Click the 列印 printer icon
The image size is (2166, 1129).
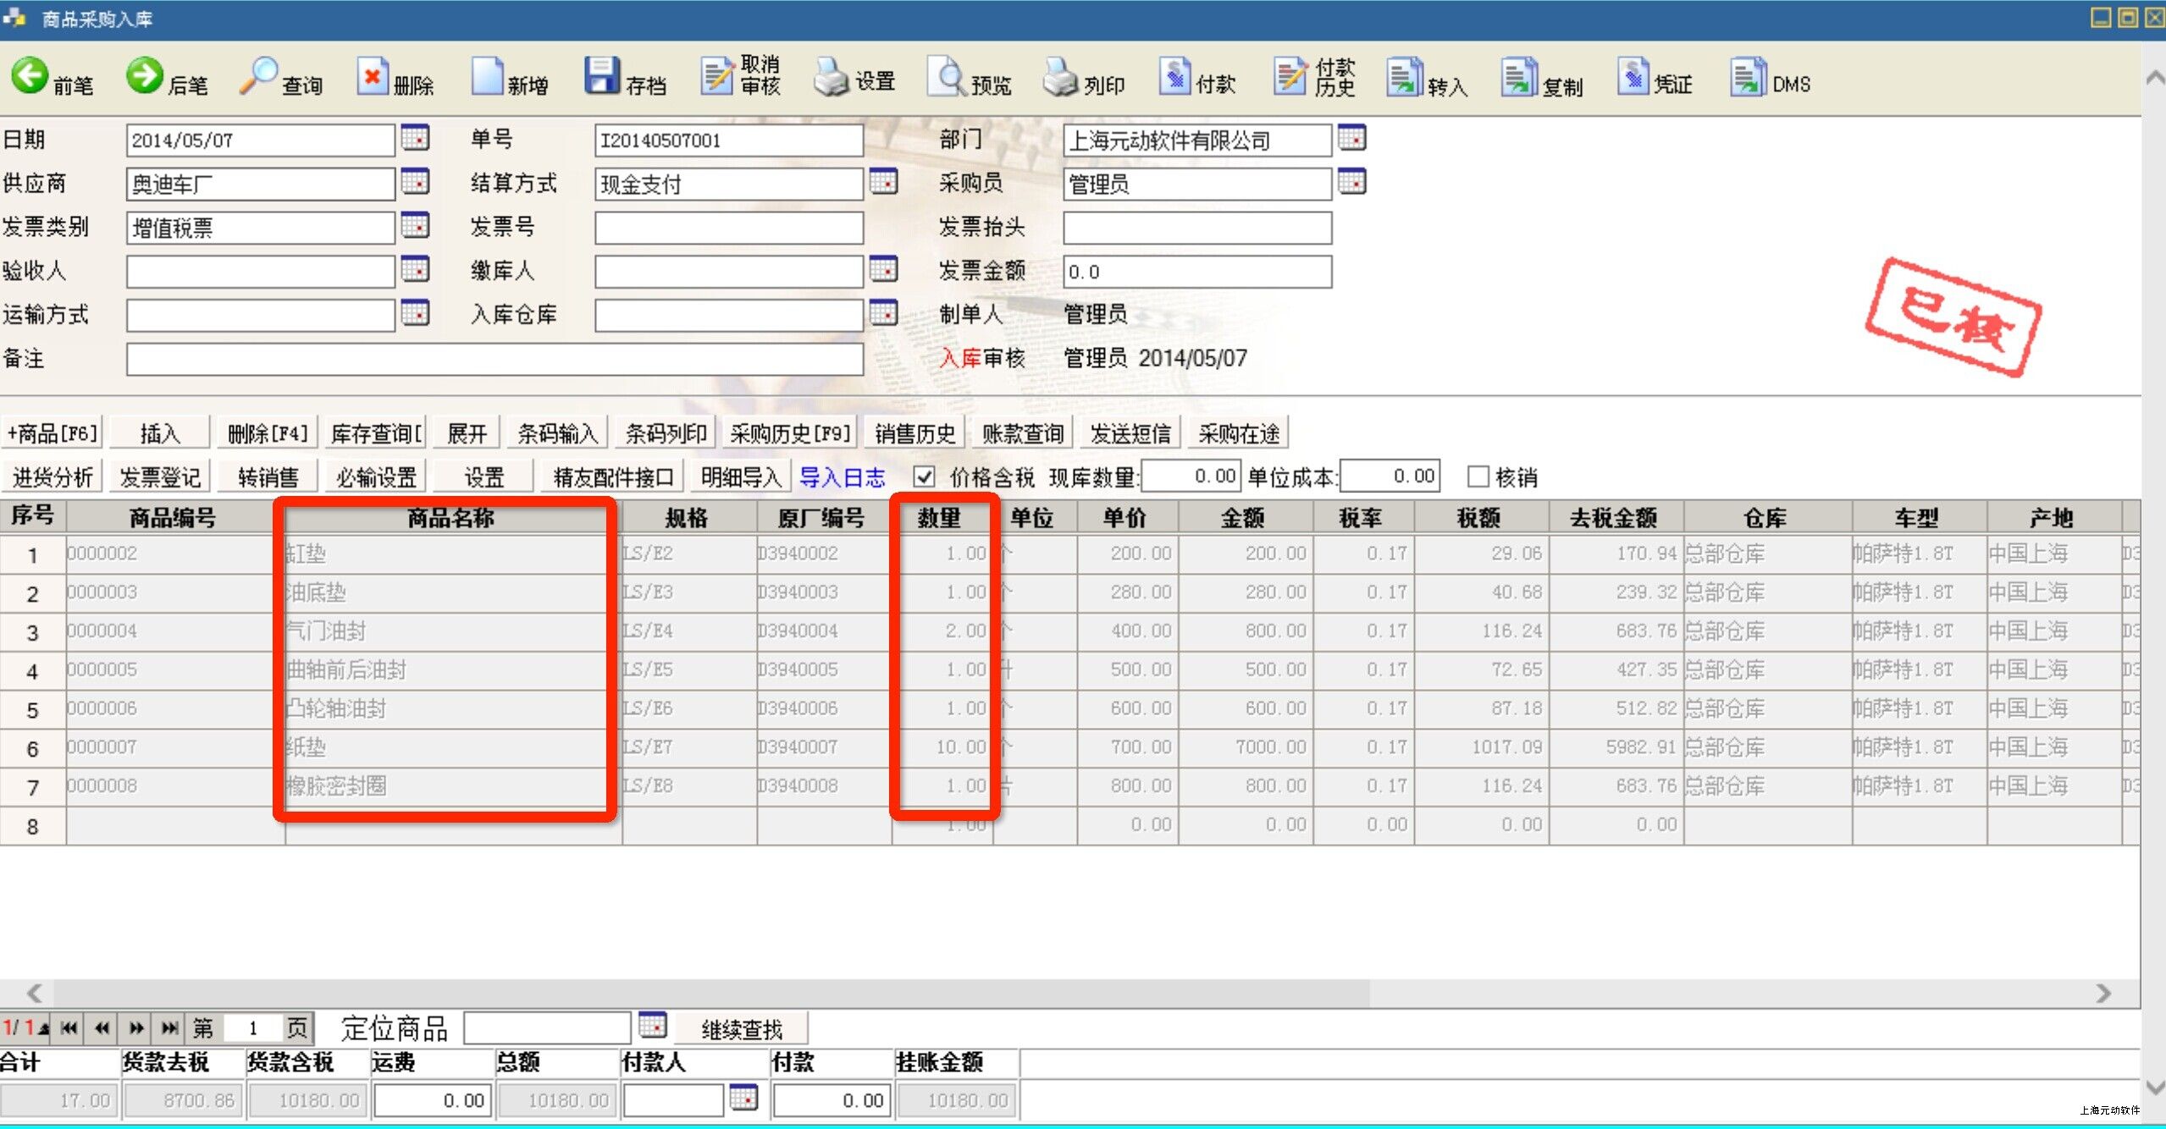point(1060,77)
